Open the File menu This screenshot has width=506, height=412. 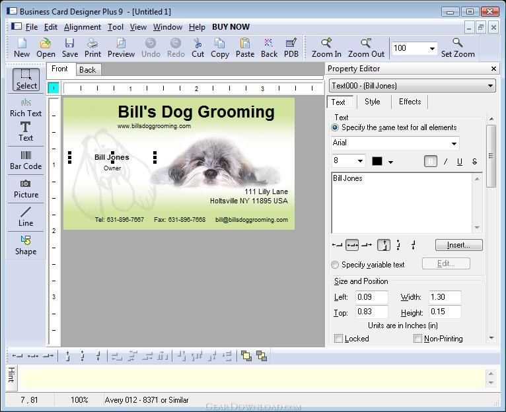(x=31, y=27)
